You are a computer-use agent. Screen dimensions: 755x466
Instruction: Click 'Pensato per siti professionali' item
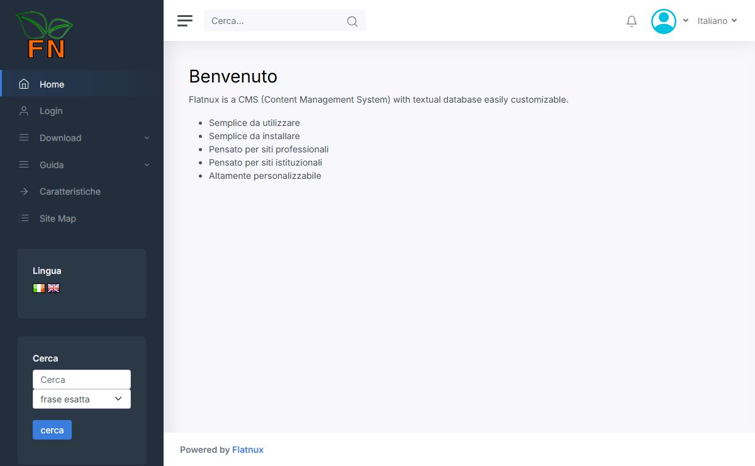pos(269,149)
